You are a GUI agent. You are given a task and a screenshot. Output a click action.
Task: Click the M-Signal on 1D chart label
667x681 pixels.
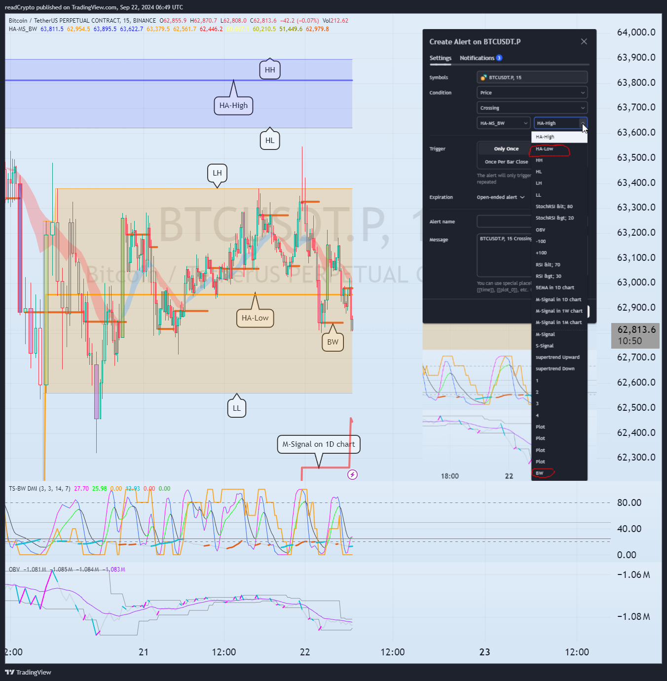click(x=319, y=444)
